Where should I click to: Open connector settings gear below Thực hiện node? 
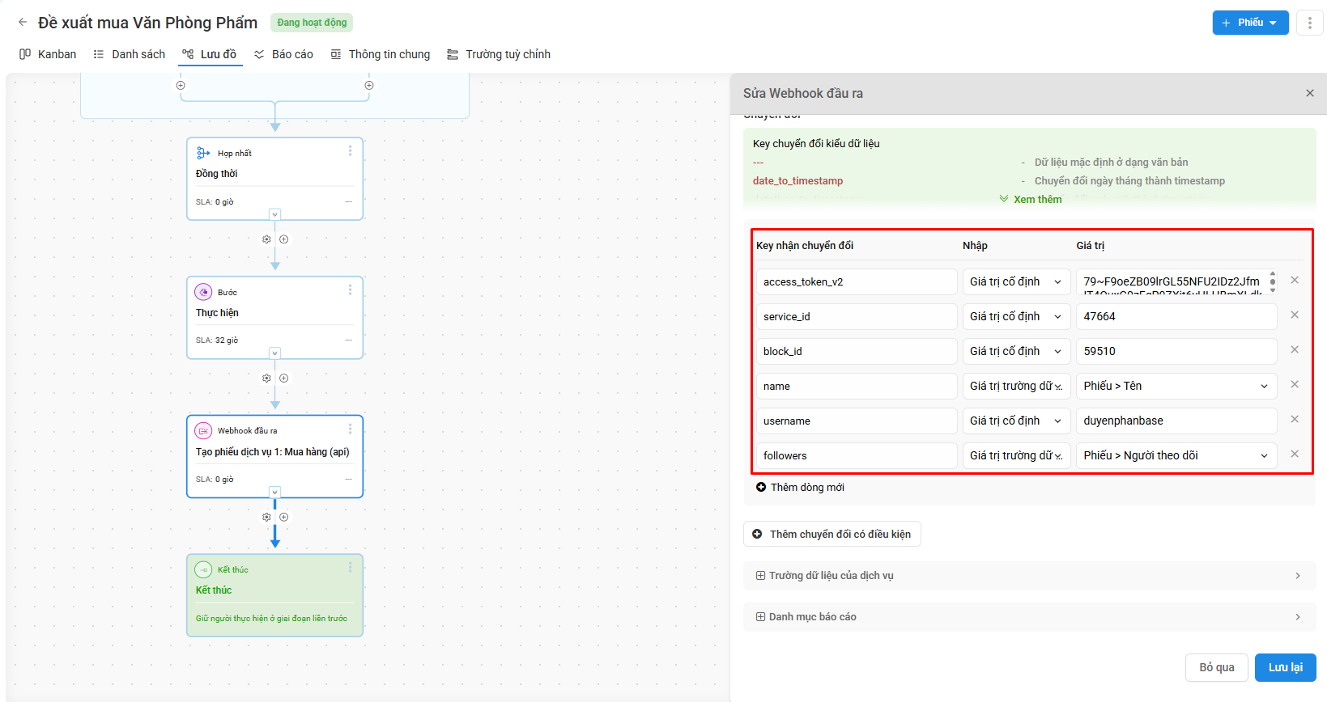tap(266, 378)
